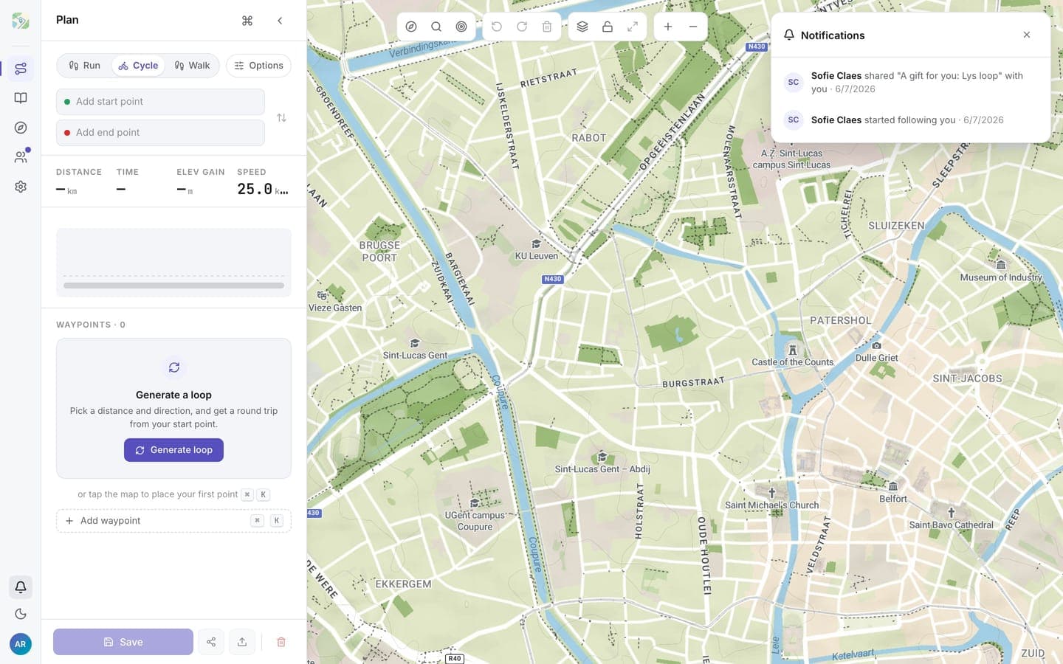This screenshot has height=664, width=1063.
Task: Toggle dark mode moon icon
Action: tap(21, 614)
